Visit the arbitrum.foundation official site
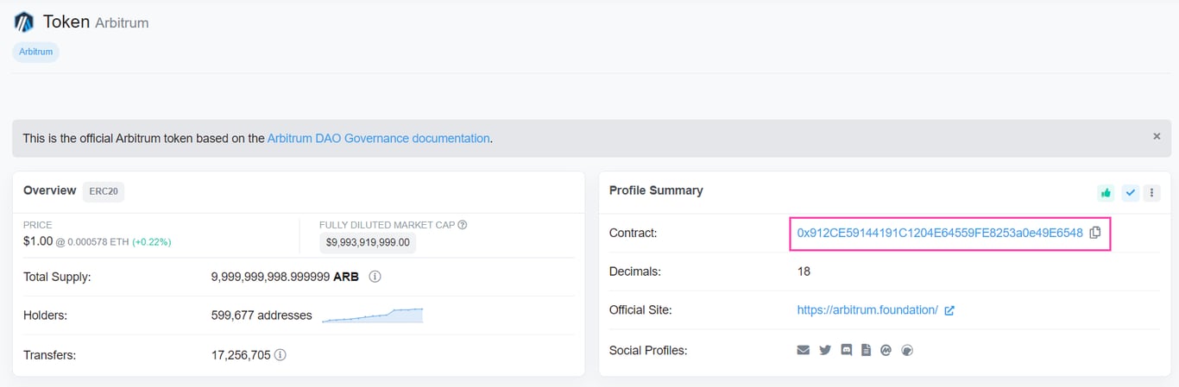The height and width of the screenshot is (387, 1179). 867,310
